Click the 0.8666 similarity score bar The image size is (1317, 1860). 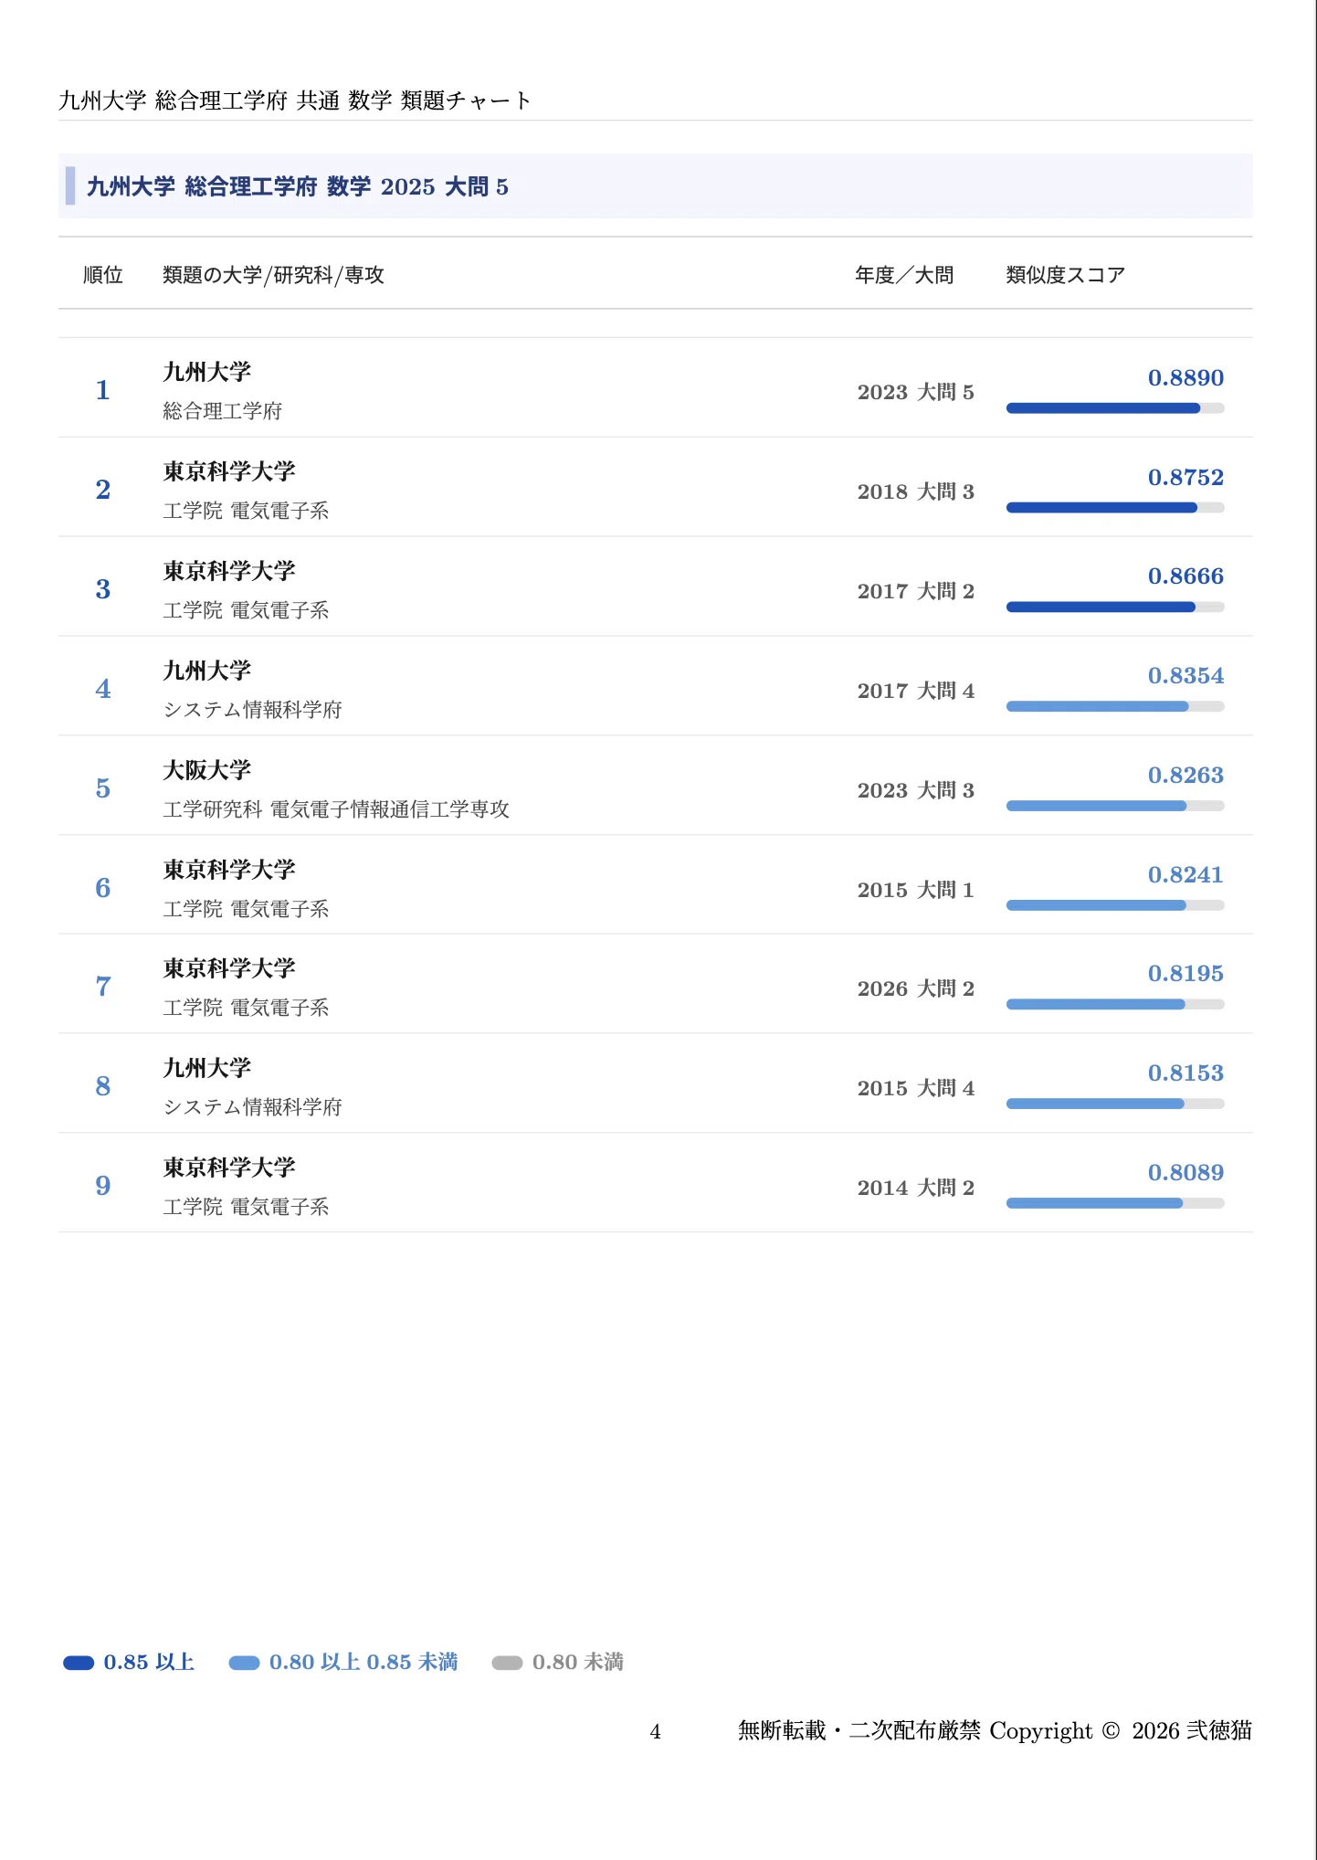click(x=1115, y=608)
